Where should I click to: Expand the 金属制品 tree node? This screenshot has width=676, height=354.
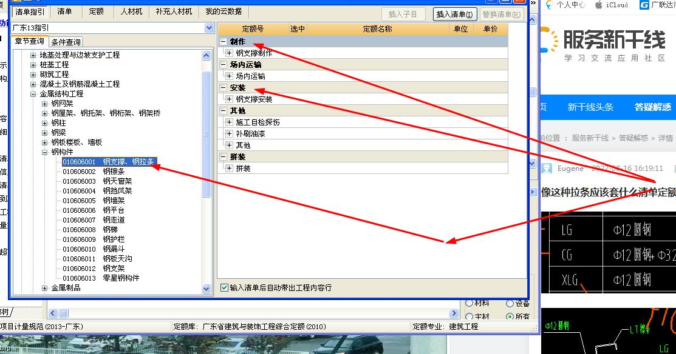(x=45, y=288)
